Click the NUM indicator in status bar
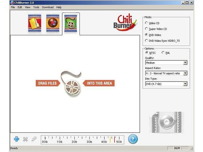This screenshot has height=152, width=203. coord(177,148)
